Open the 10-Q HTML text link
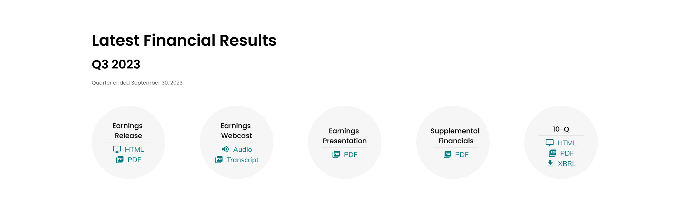This screenshot has width=689, height=210. click(x=567, y=143)
